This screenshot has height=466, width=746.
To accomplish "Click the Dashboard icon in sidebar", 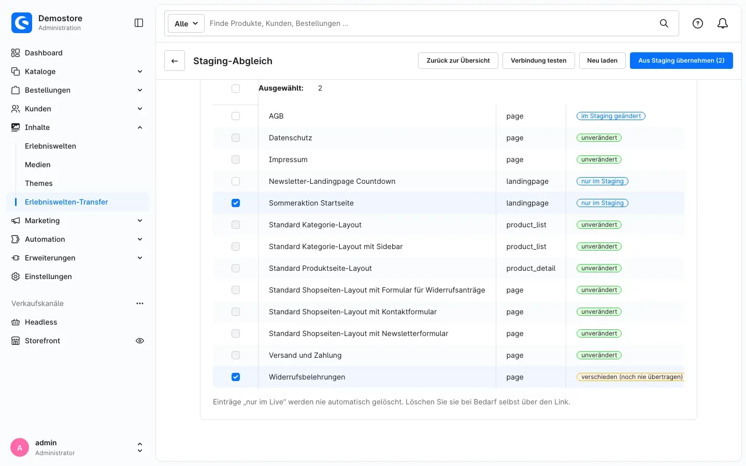I will (x=16, y=53).
